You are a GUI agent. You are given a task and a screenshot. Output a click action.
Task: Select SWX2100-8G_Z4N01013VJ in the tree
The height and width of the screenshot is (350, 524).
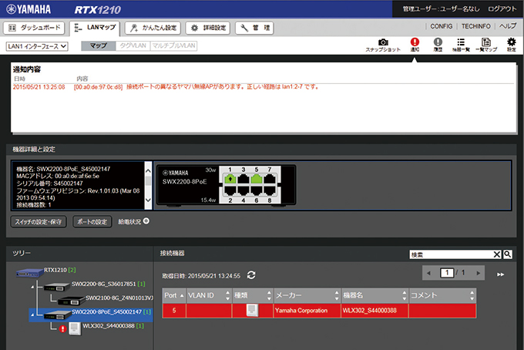(106, 299)
